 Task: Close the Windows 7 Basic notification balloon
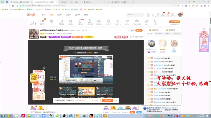point(179,108)
